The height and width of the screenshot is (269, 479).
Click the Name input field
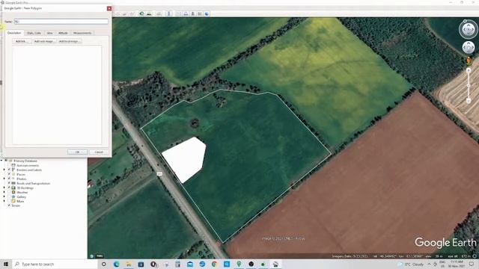(x=61, y=22)
